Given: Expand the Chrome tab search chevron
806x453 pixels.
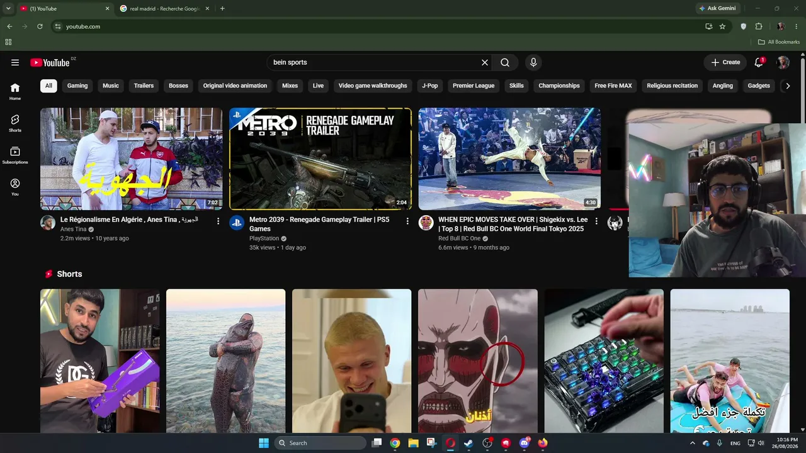Looking at the screenshot, I should [8, 8].
